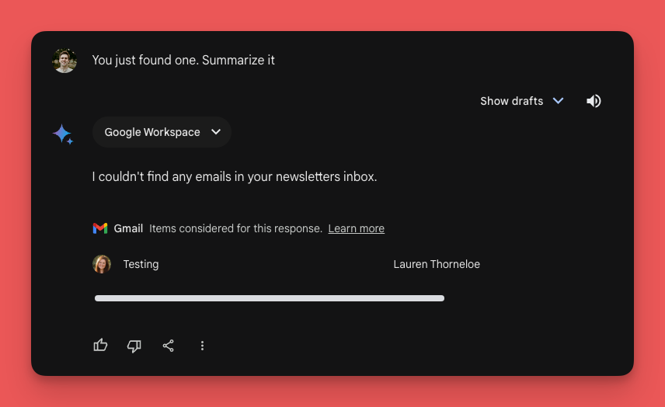Click the Lauren Thorneloe sender name
This screenshot has width=665, height=407.
point(437,264)
